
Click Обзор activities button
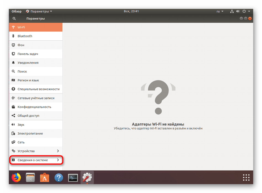[17, 11]
